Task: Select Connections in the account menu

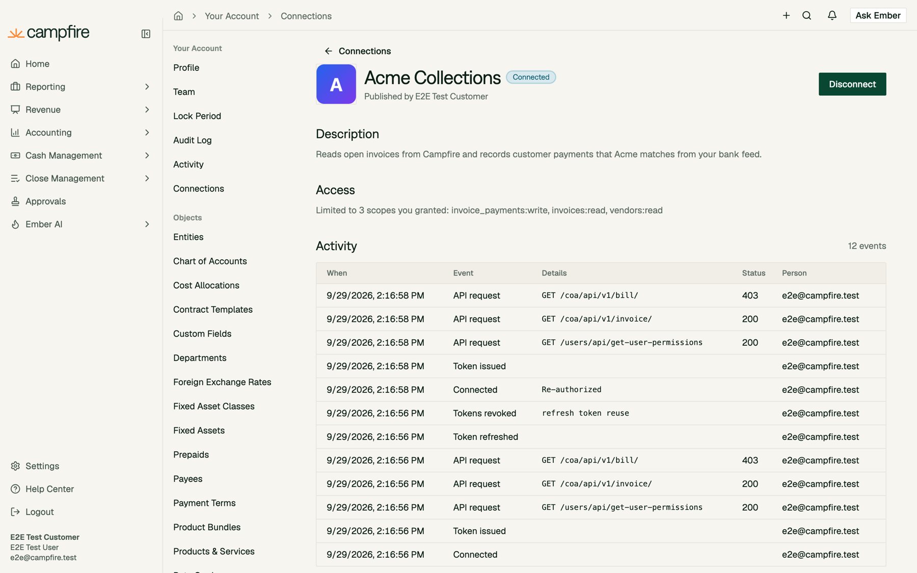Action: point(198,188)
